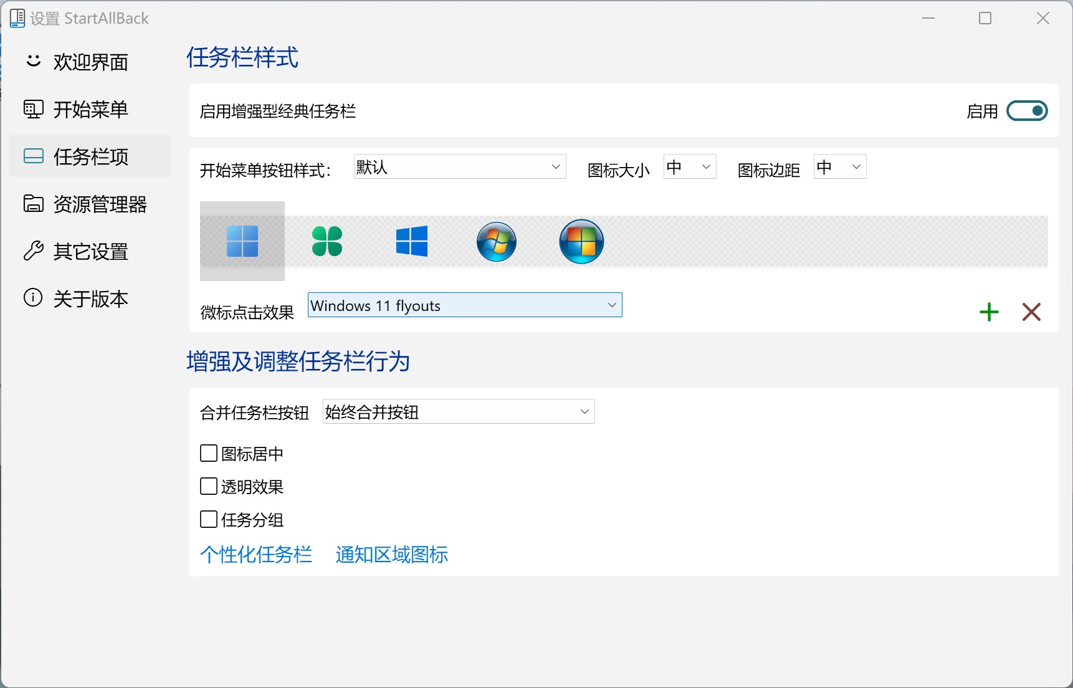This screenshot has height=688, width=1073.
Task: Open the Windows 11 flyouts dropdown
Action: click(x=465, y=305)
